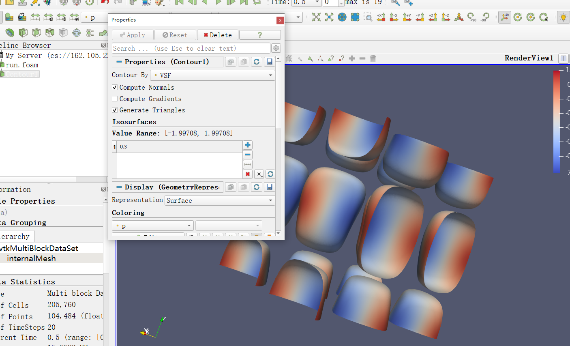The image size is (570, 346).
Task: Copy Contour1 properties icon
Action: click(x=231, y=62)
